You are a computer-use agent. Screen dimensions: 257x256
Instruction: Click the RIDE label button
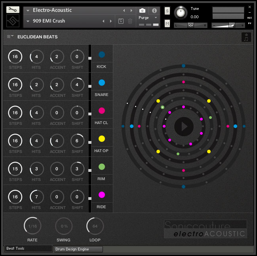[101, 207]
